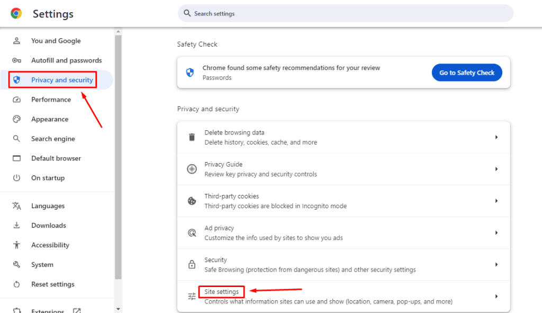Image resolution: width=542 pixels, height=313 pixels.
Task: Open Search engine settings section
Action: click(57, 139)
